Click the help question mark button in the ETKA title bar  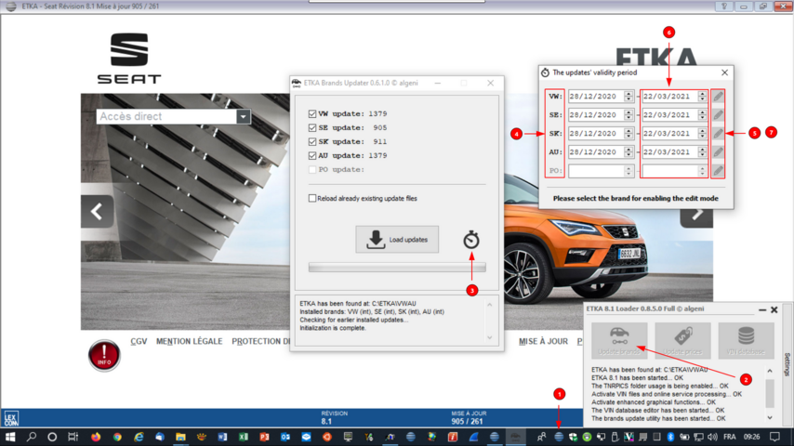point(723,7)
